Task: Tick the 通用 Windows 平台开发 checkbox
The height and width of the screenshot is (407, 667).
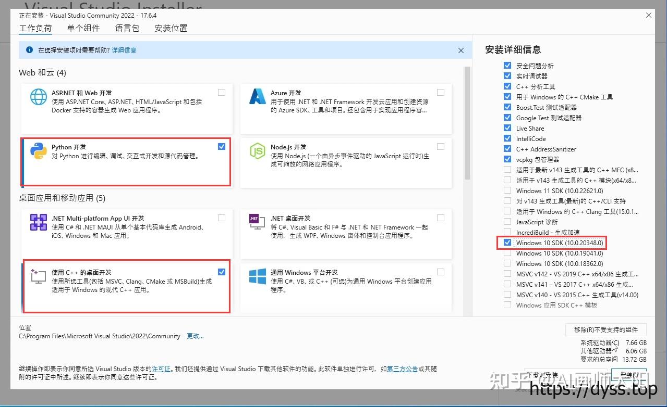Action: click(441, 272)
